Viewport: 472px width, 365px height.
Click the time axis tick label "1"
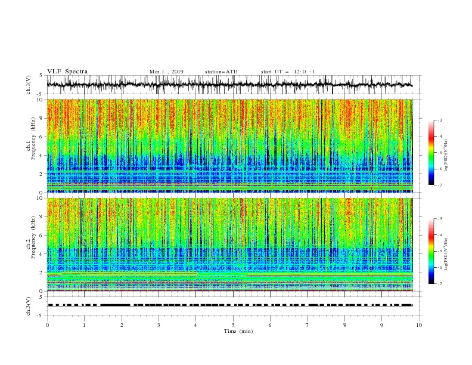(84, 325)
